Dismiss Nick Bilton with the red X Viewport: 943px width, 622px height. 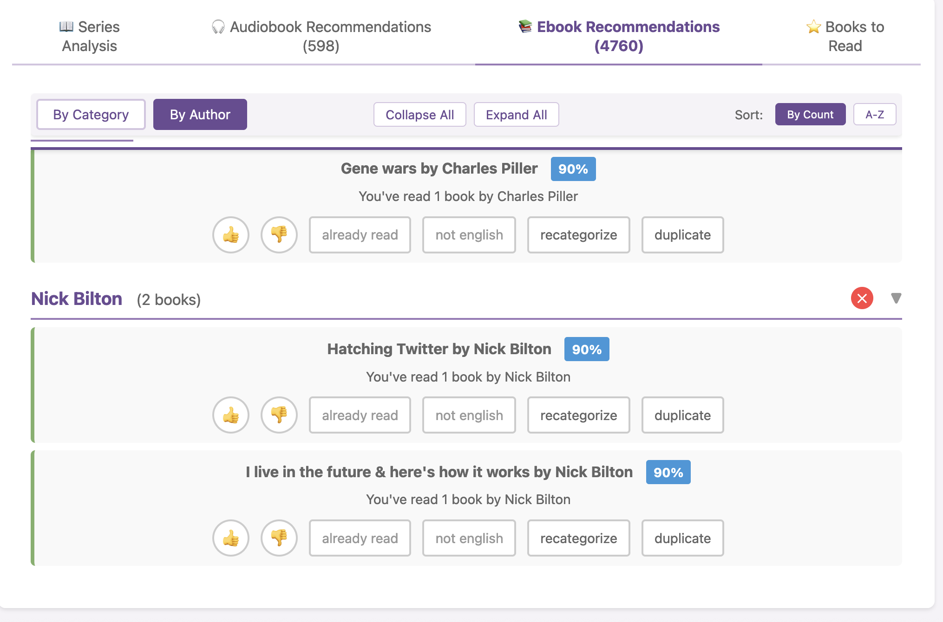862,299
